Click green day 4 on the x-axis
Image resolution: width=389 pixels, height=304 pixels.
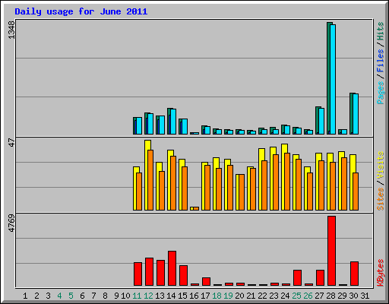(x=59, y=296)
